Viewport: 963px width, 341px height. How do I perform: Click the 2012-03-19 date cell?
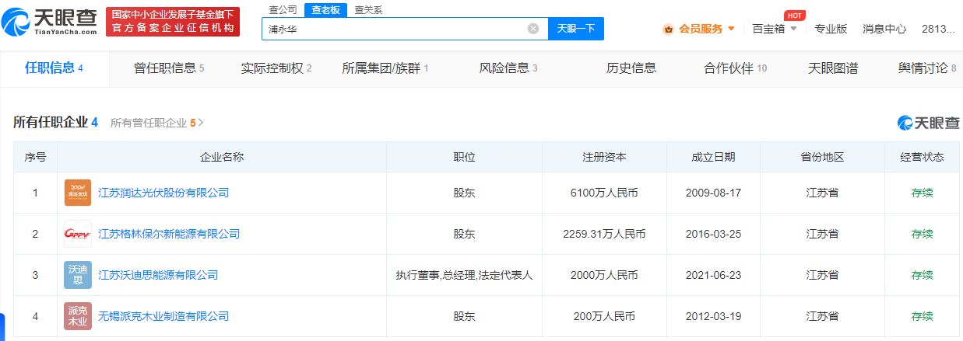pyautogui.click(x=713, y=316)
